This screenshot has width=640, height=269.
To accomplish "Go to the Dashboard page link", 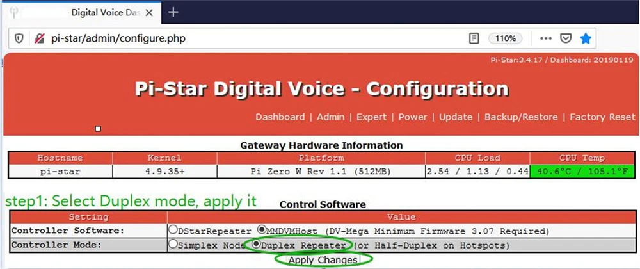I will coord(280,117).
